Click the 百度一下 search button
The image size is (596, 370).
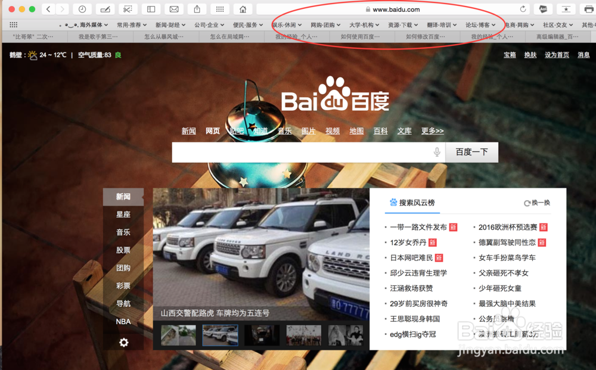[x=471, y=152]
